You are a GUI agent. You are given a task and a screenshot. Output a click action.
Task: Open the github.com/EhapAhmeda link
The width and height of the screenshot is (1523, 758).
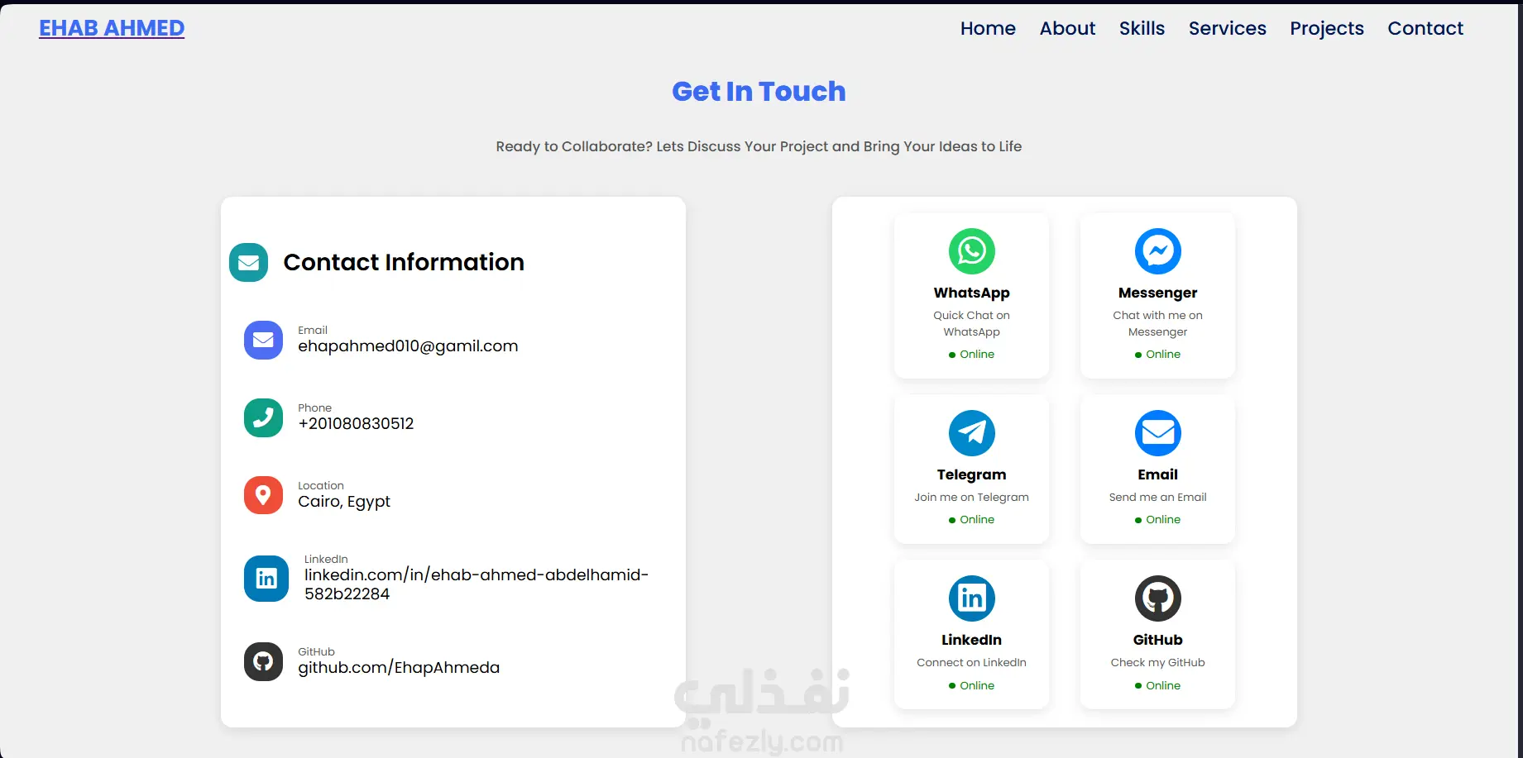click(x=399, y=668)
